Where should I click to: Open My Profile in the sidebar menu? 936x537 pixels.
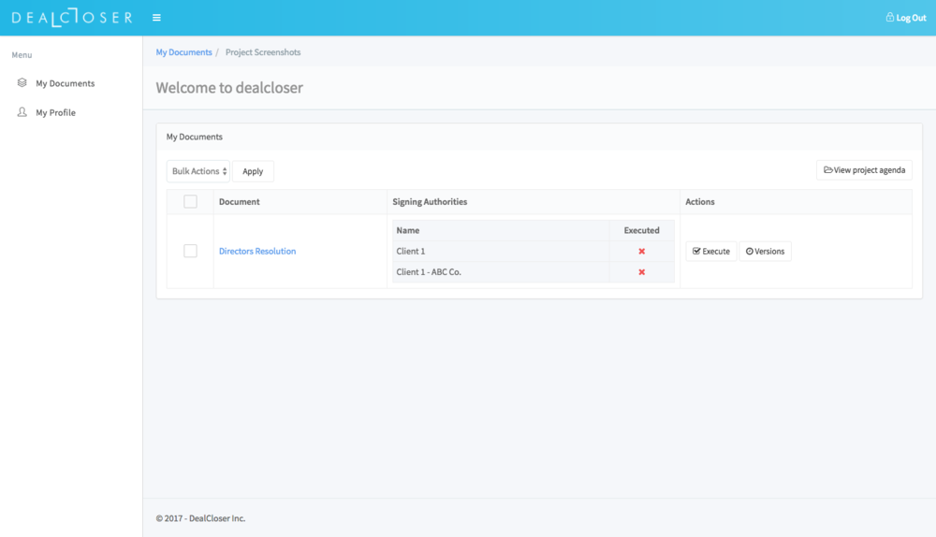point(55,112)
